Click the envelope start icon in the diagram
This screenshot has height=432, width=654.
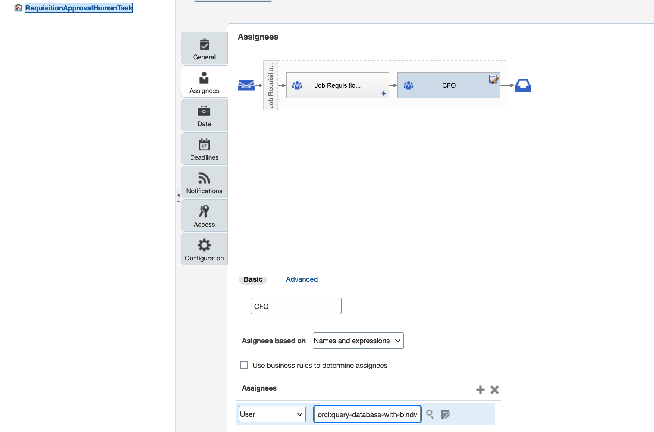(246, 85)
